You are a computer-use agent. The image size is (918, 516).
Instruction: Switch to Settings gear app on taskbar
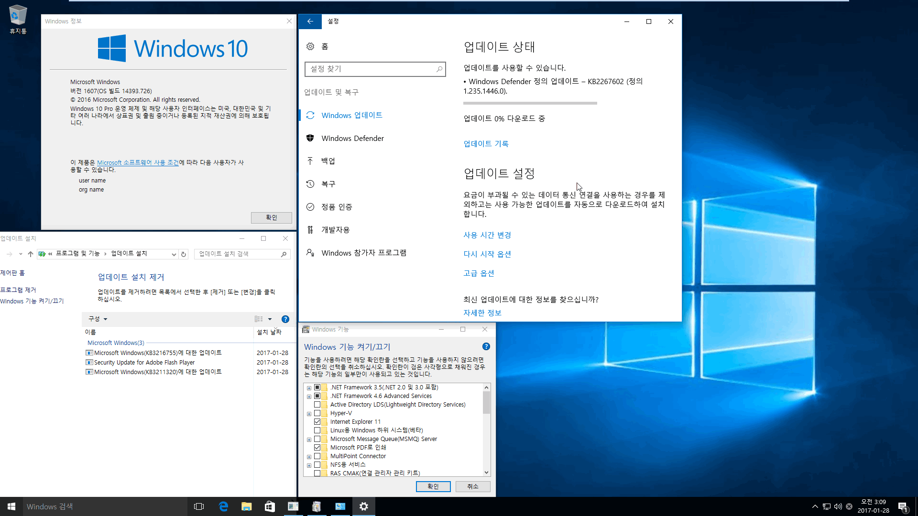[x=364, y=506]
